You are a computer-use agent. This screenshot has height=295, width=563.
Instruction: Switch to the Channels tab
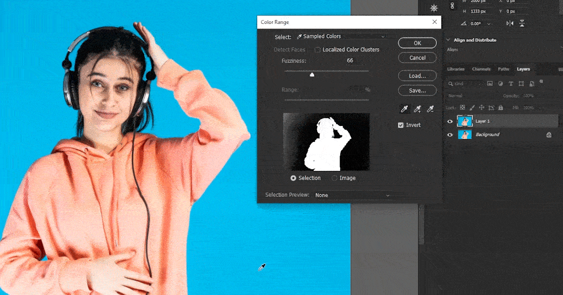(x=481, y=69)
